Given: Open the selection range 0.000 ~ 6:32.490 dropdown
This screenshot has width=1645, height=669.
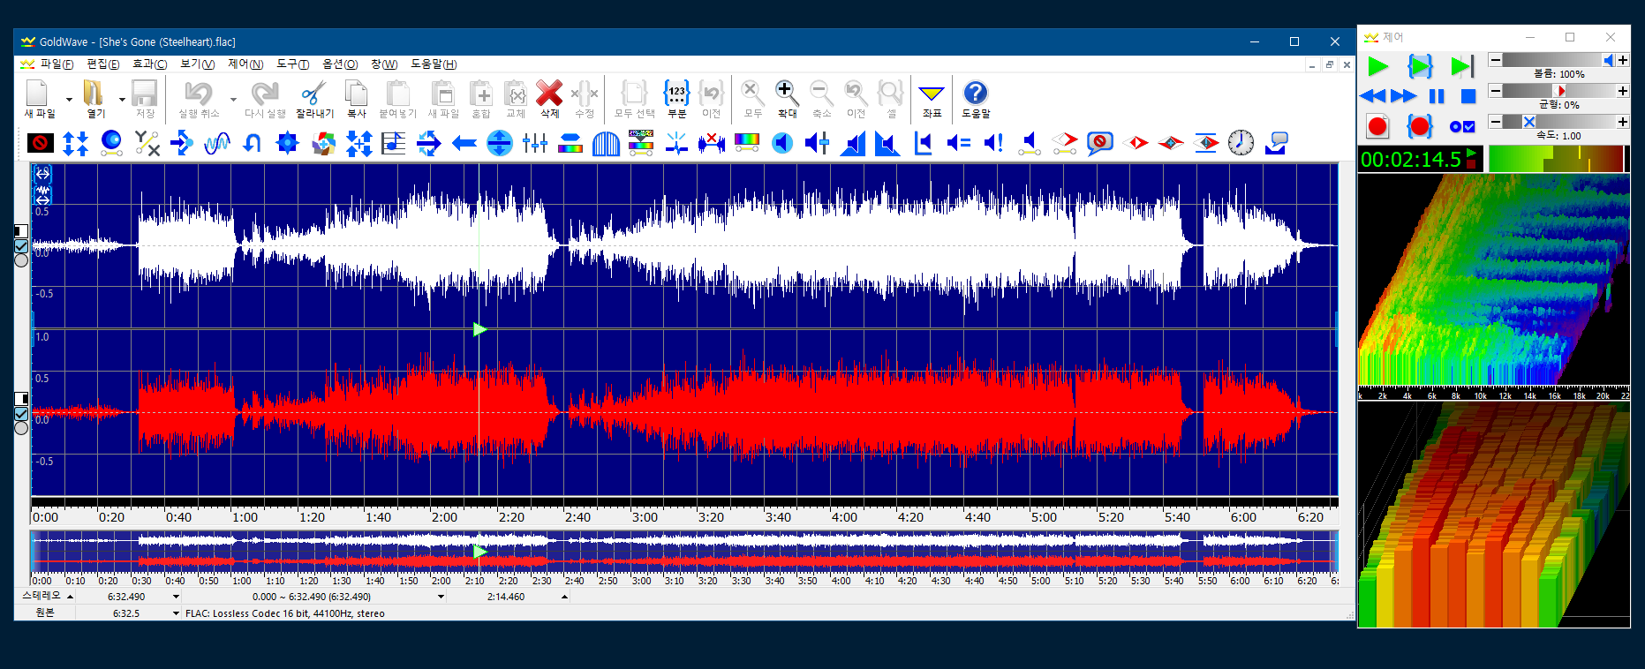Looking at the screenshot, I should (x=441, y=597).
